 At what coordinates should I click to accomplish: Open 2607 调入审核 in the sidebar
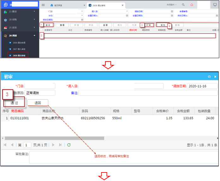[19, 49]
